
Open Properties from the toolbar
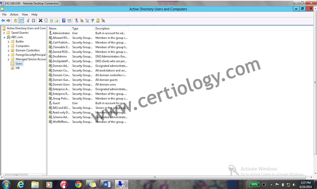pyautogui.click(x=46, y=20)
